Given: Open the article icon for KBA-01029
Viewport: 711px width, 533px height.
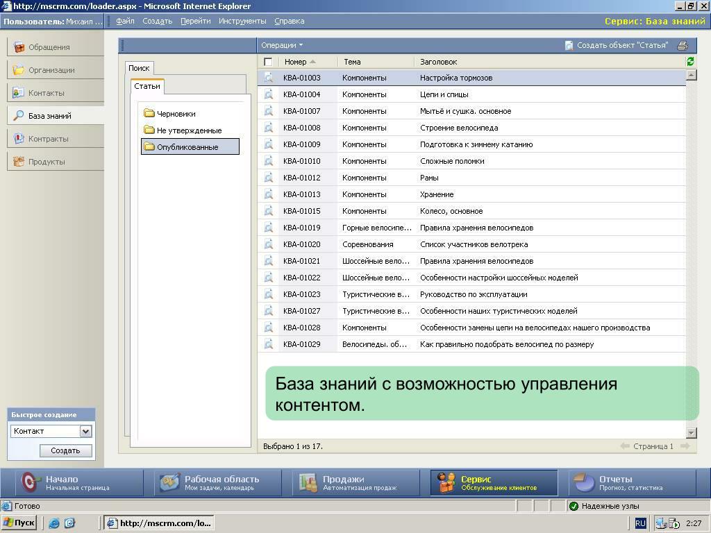Looking at the screenshot, I should [269, 344].
